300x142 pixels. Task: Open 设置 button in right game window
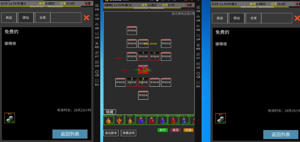[x=297, y=4]
